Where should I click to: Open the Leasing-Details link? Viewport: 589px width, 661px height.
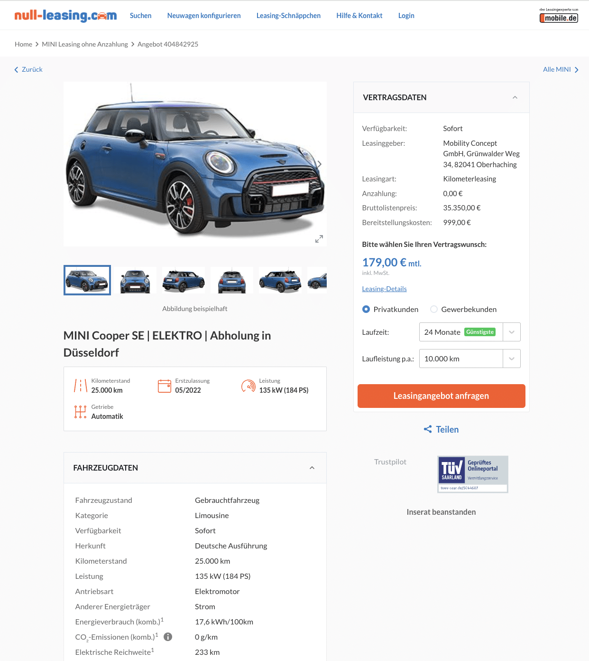(384, 289)
